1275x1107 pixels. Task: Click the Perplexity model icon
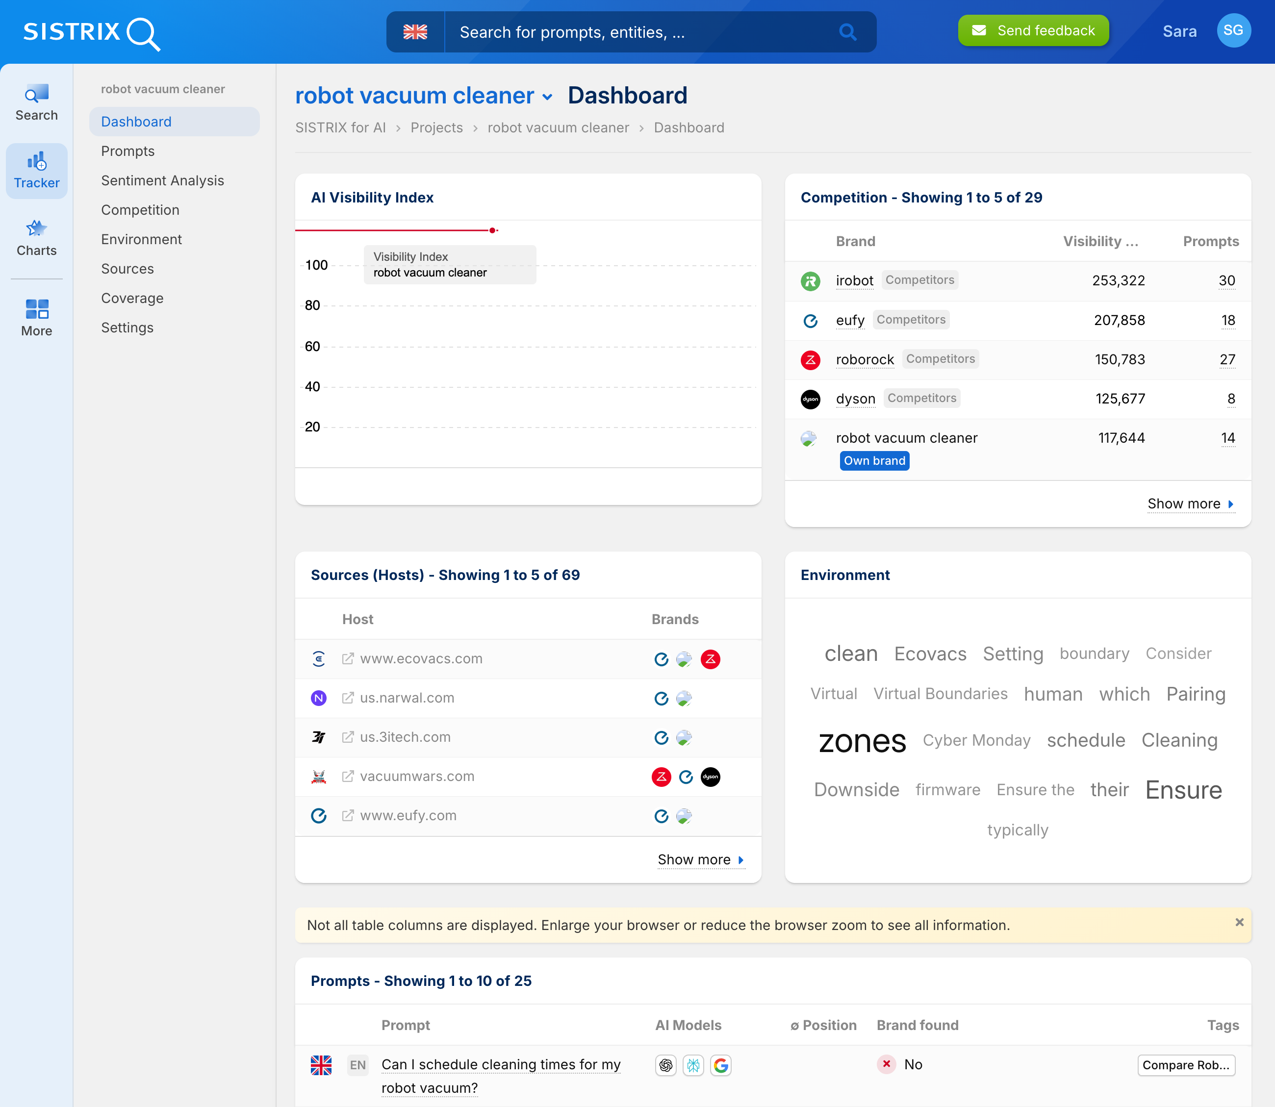pos(693,1065)
